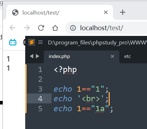Open the browser home page button
Image resolution: width=147 pixels, height=129 pixels.
tap(55, 28)
